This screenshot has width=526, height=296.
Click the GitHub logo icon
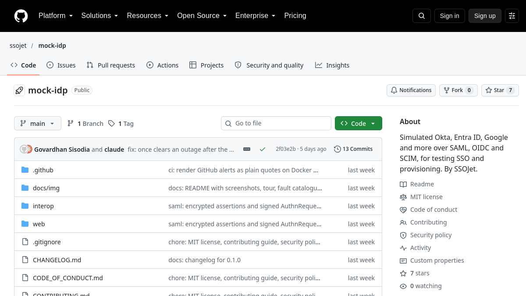point(21,16)
